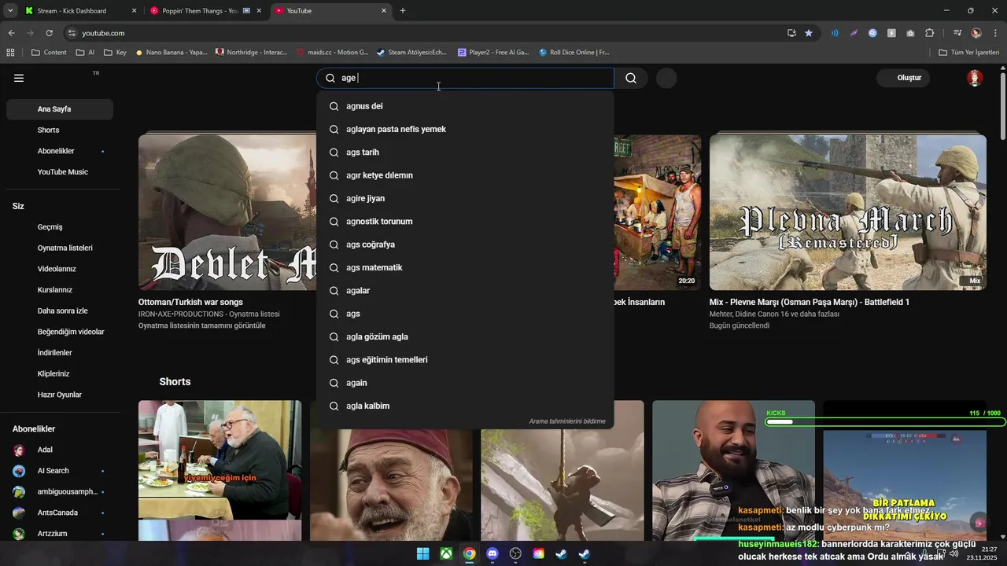Image resolution: width=1007 pixels, height=566 pixels.
Task: Open the apps grid in bookmarks bar
Action: click(x=10, y=53)
